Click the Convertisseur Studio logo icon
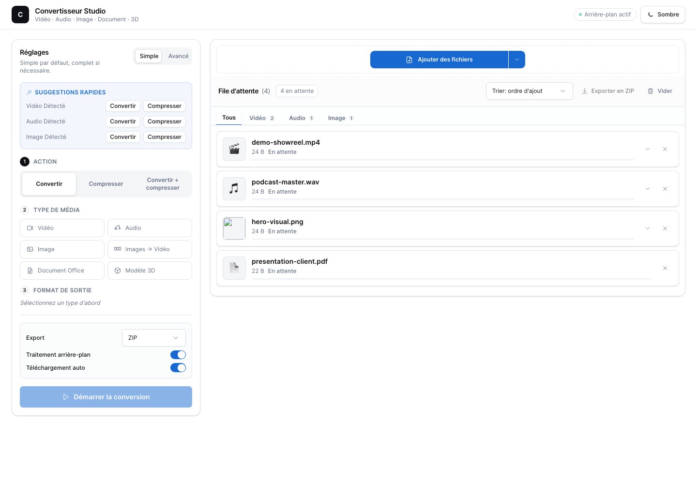 coord(20,15)
